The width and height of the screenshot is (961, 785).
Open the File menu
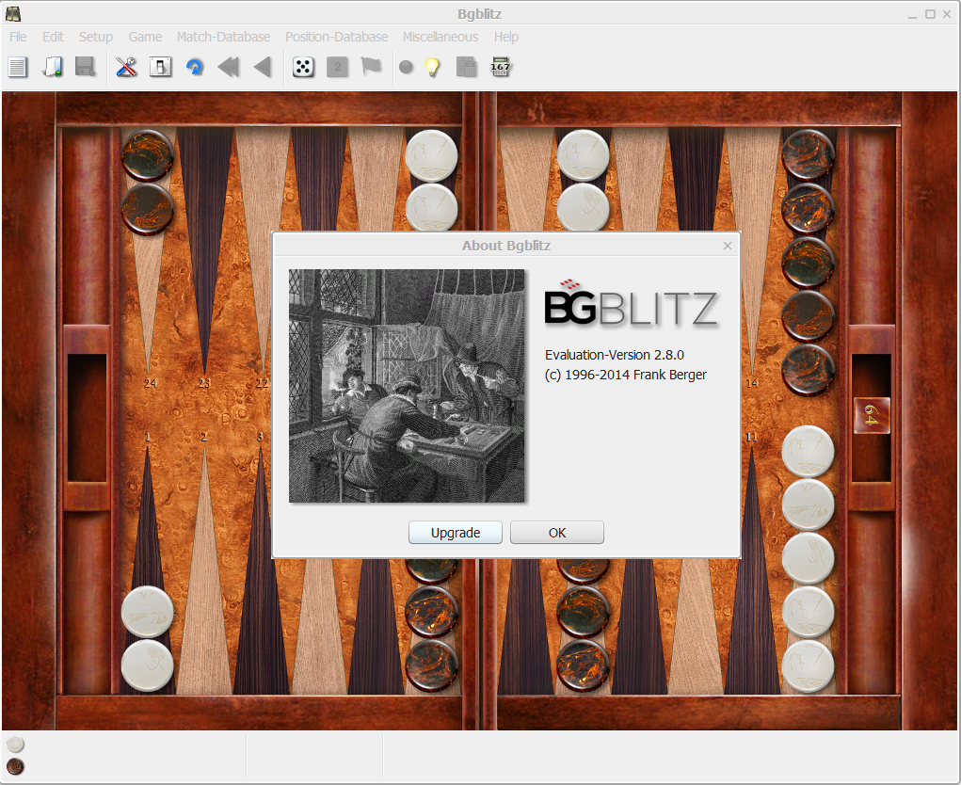[18, 37]
